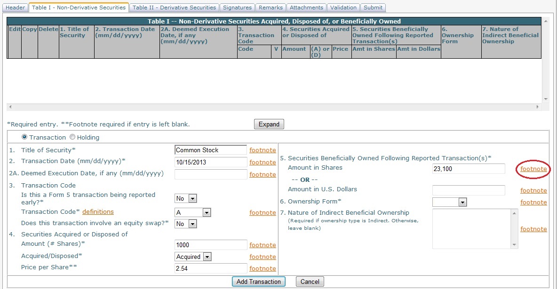Click the Transaction Date input field
557x289 pixels.
[210, 162]
